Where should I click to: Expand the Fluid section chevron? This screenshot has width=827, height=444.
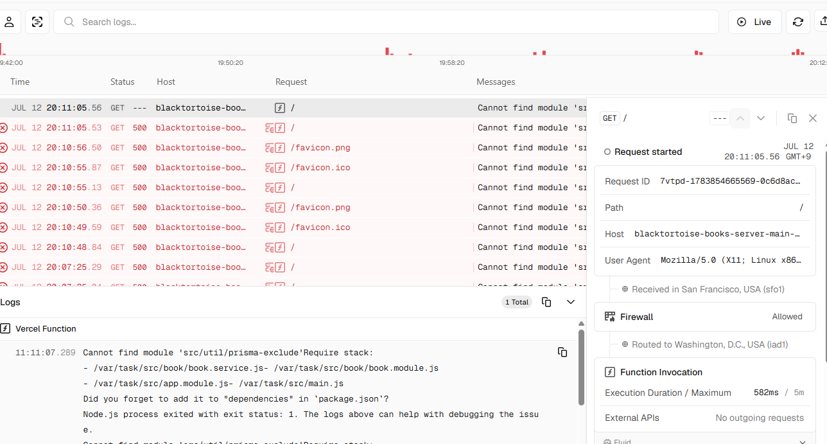[x=802, y=441]
